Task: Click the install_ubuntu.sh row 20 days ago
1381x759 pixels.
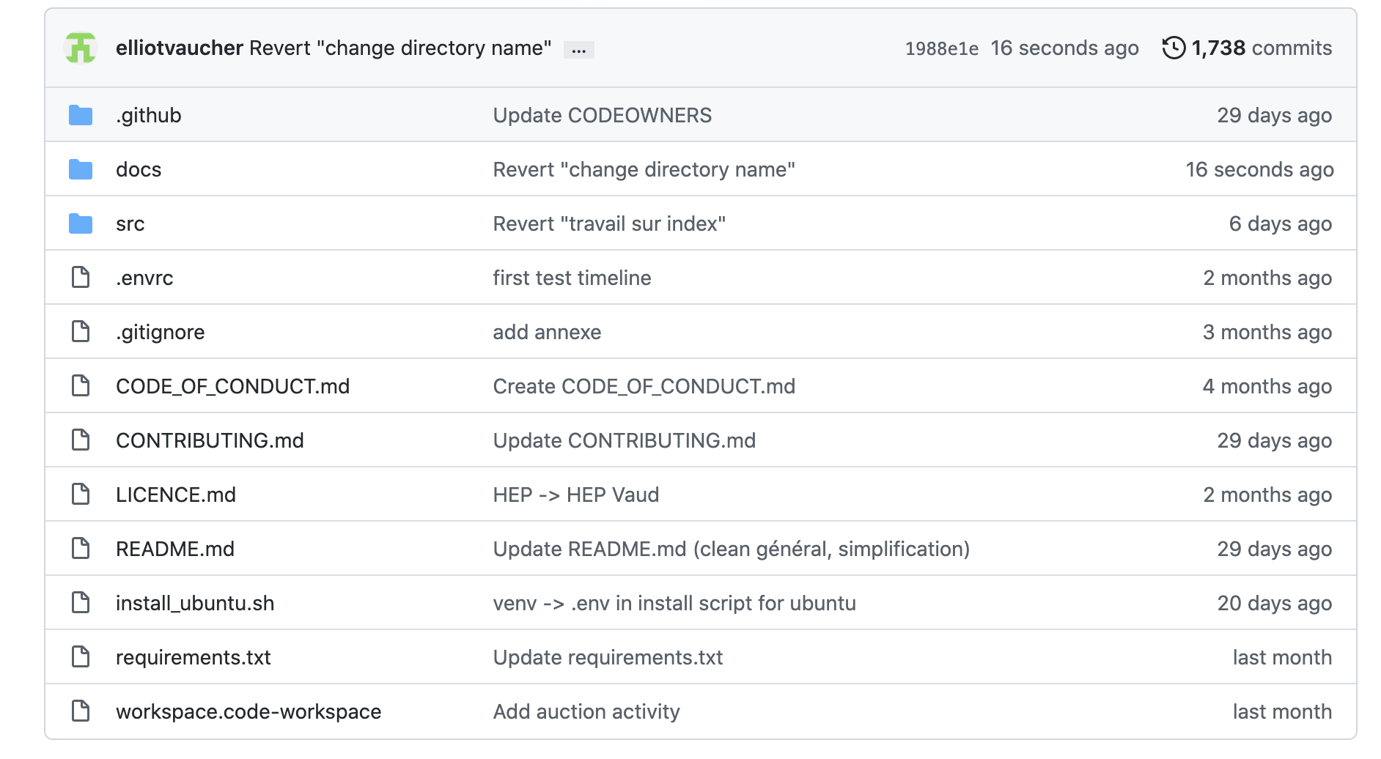Action: (1274, 604)
